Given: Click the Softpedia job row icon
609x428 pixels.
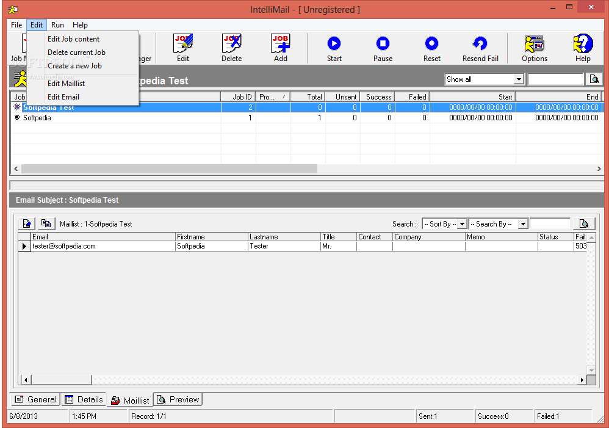Looking at the screenshot, I should 16,117.
